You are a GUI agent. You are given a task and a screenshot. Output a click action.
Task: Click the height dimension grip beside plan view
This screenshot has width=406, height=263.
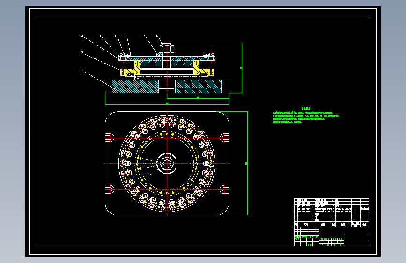246,164
